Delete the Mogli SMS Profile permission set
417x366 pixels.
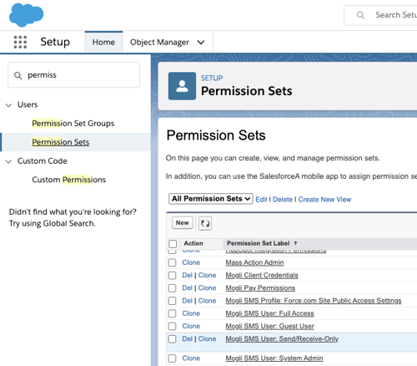[188, 301]
